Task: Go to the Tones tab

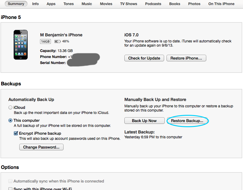Action: coord(68,4)
